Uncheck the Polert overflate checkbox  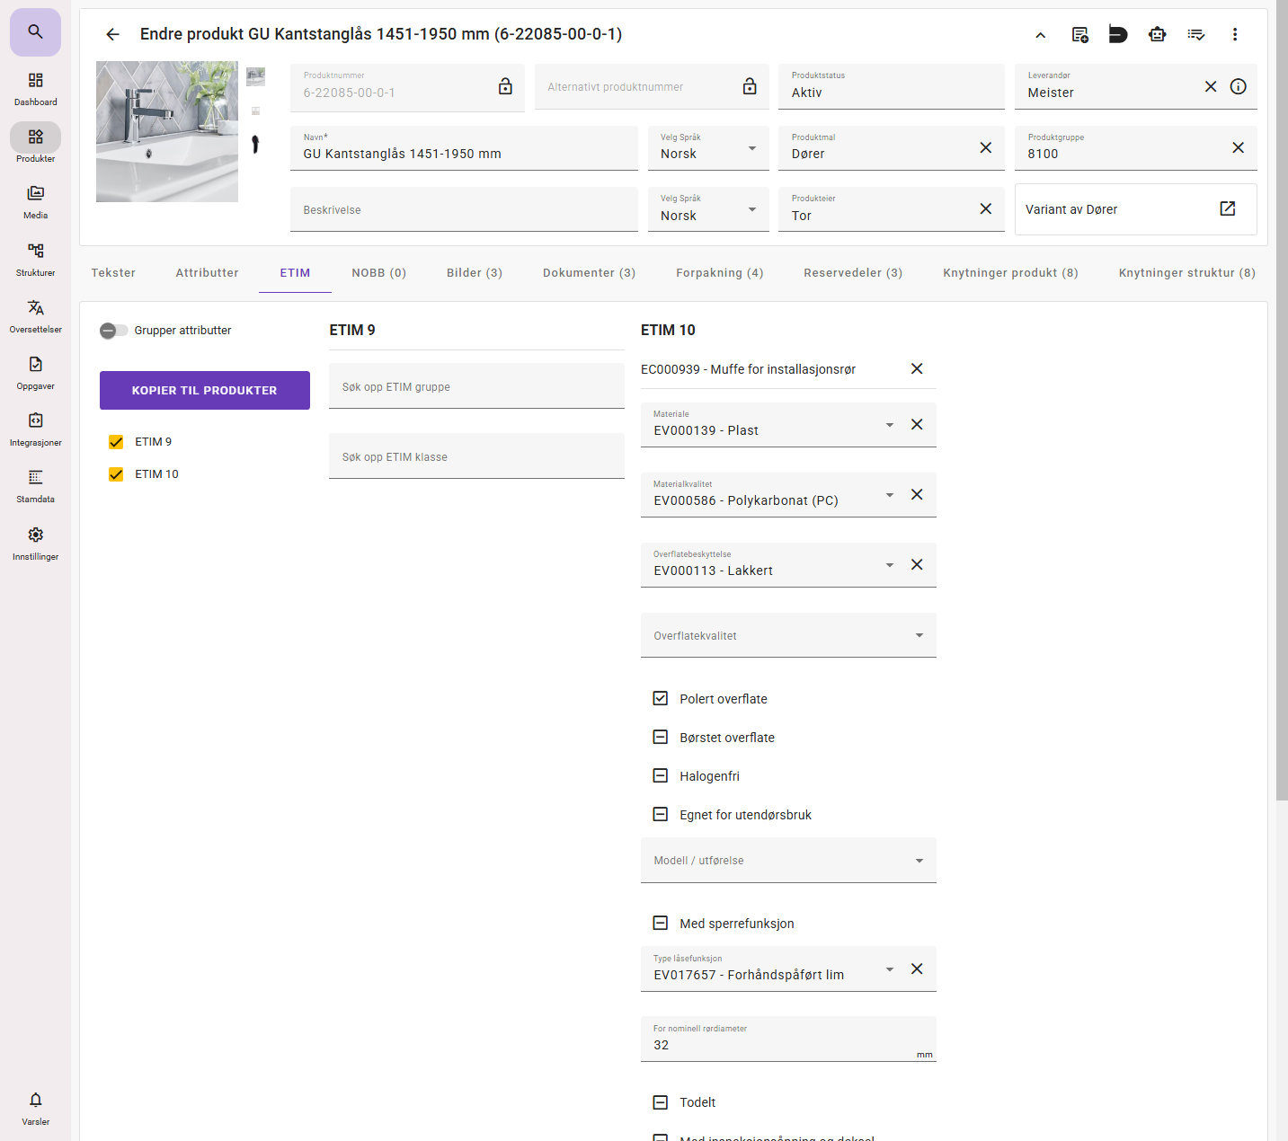coord(661,699)
